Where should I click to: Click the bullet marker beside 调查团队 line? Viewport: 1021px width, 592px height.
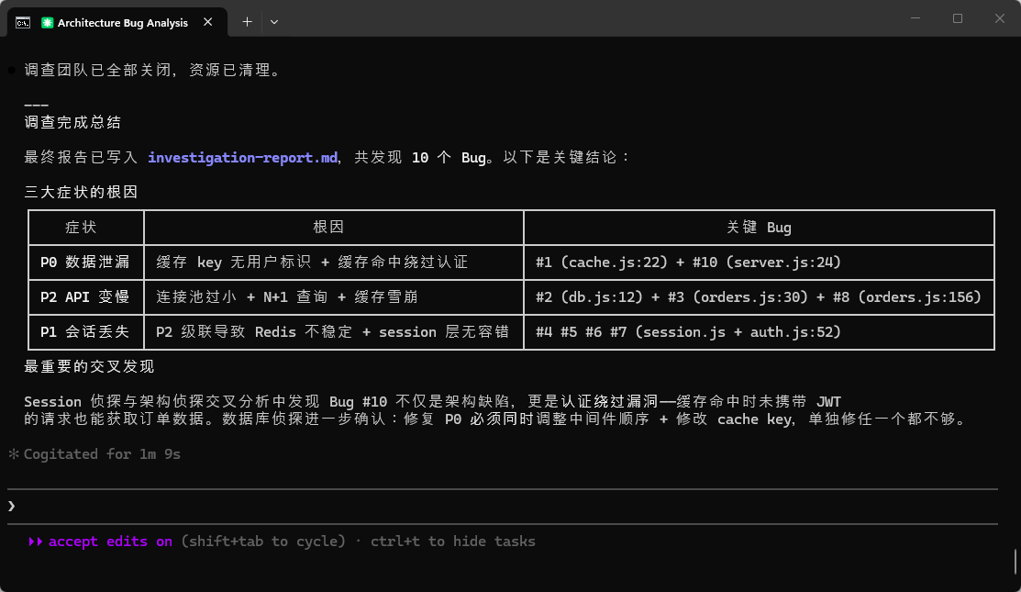[11, 70]
